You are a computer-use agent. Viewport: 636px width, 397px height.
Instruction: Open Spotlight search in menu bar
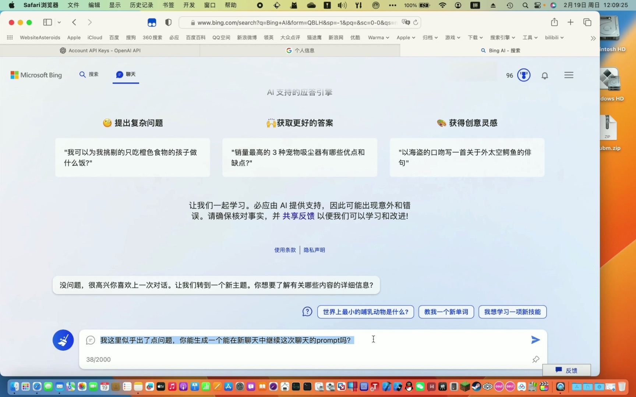tap(525, 5)
